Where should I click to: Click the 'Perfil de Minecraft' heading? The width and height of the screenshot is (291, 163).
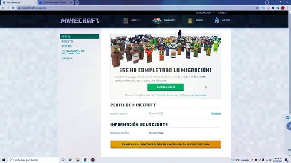[x=133, y=105]
